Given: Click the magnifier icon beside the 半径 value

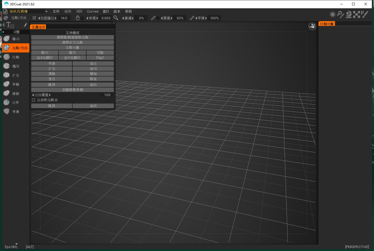Looking at the screenshot, I should (x=116, y=18).
